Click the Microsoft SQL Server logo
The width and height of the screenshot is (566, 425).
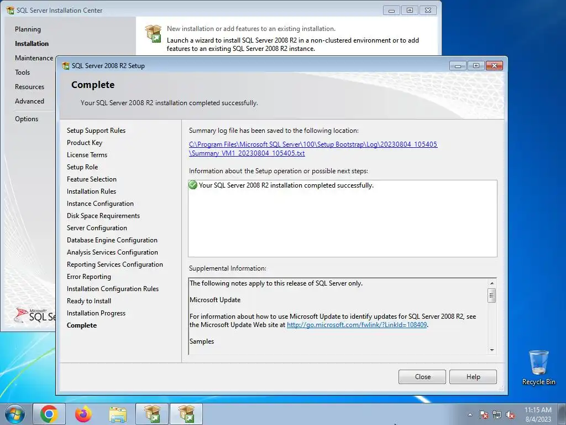point(34,315)
